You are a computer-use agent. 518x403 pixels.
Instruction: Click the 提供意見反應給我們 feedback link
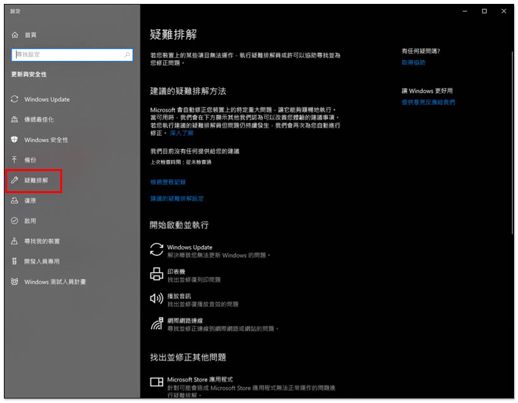428,102
